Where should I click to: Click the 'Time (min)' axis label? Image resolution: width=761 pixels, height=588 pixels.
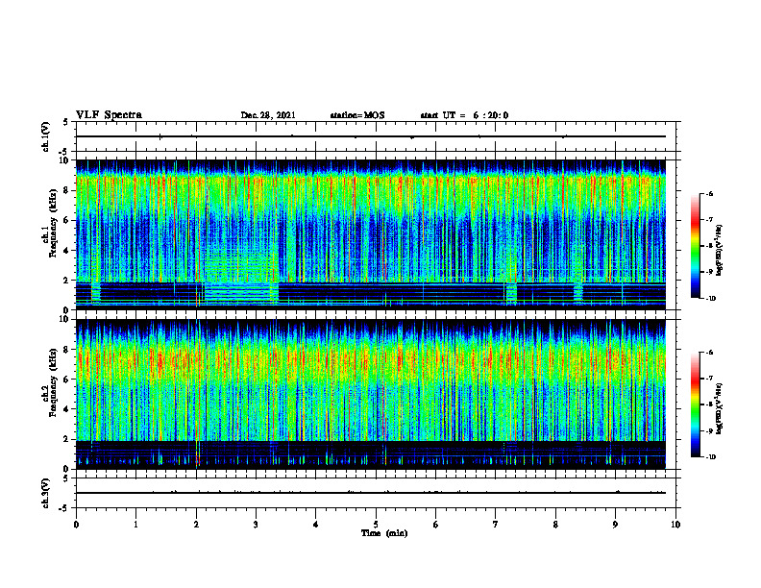(x=384, y=533)
